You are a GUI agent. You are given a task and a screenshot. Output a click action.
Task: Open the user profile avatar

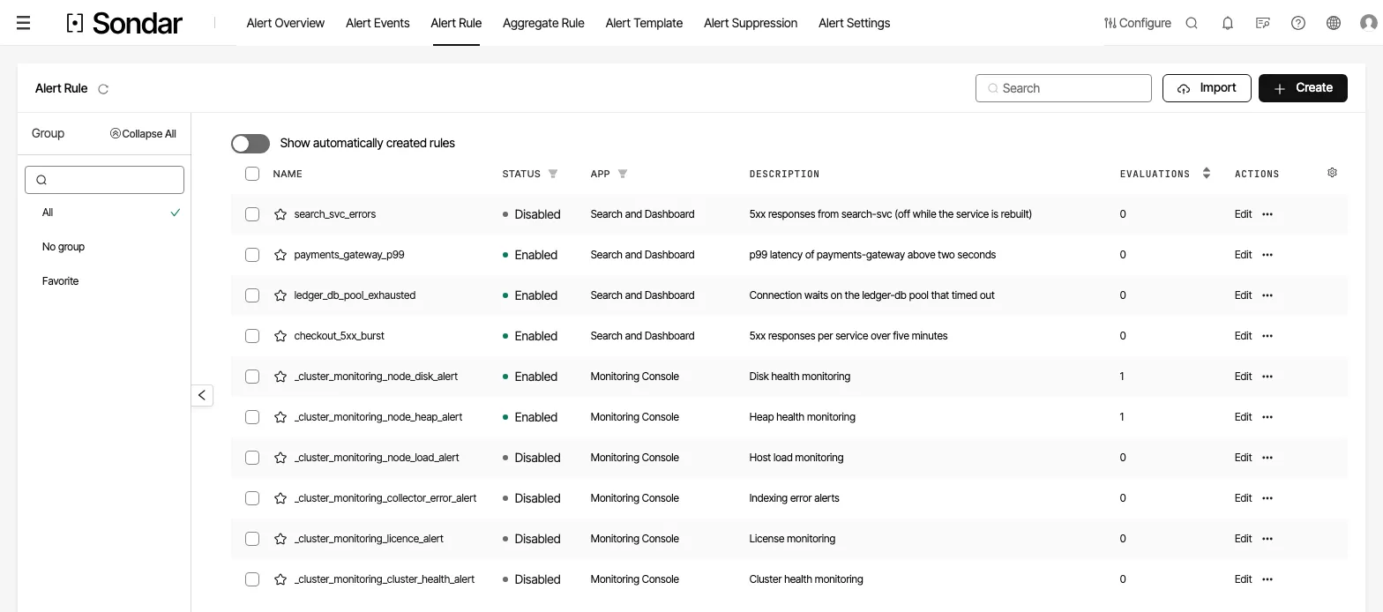1368,23
